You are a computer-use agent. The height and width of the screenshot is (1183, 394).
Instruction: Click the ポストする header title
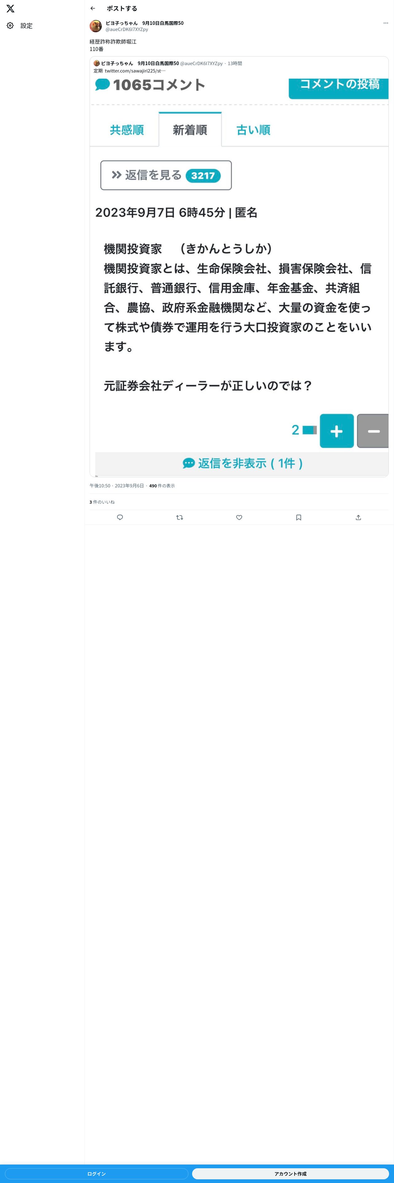click(x=122, y=8)
